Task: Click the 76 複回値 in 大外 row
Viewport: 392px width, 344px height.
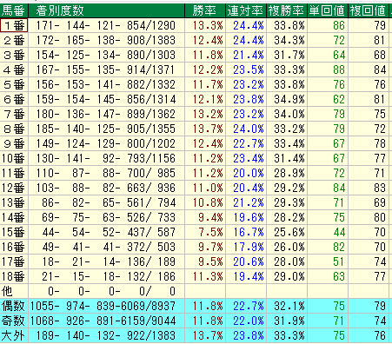Action: point(369,335)
